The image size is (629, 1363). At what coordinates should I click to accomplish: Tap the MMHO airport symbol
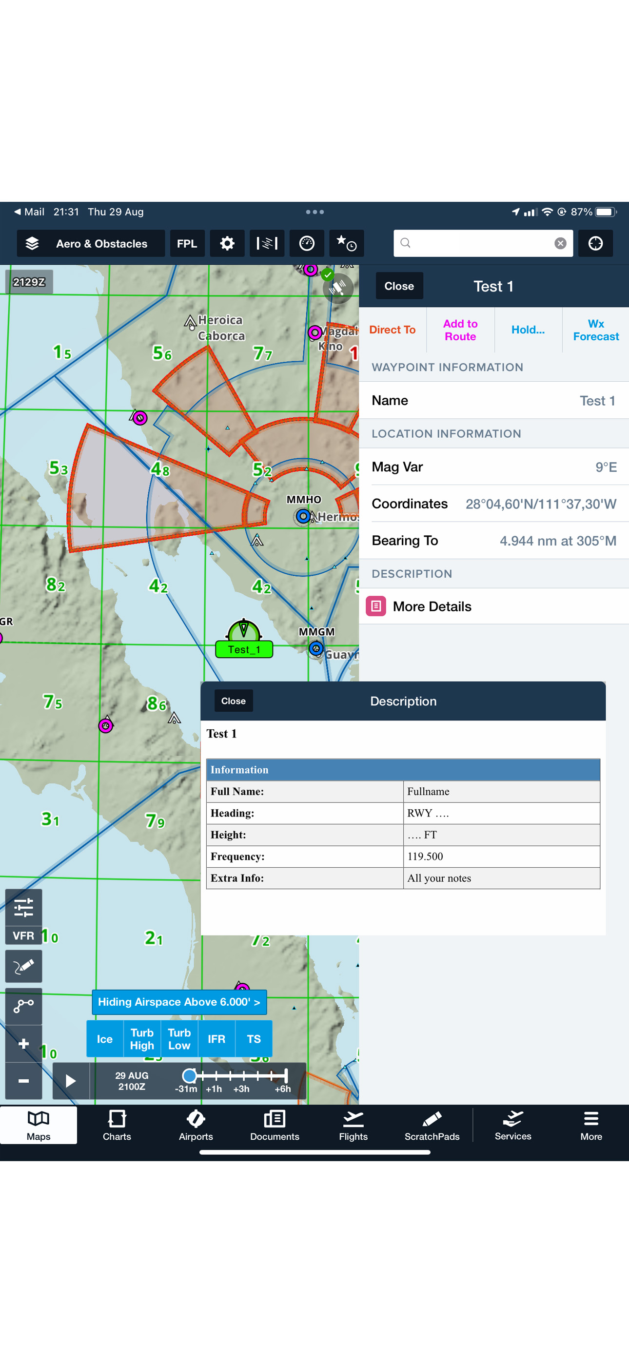(303, 516)
